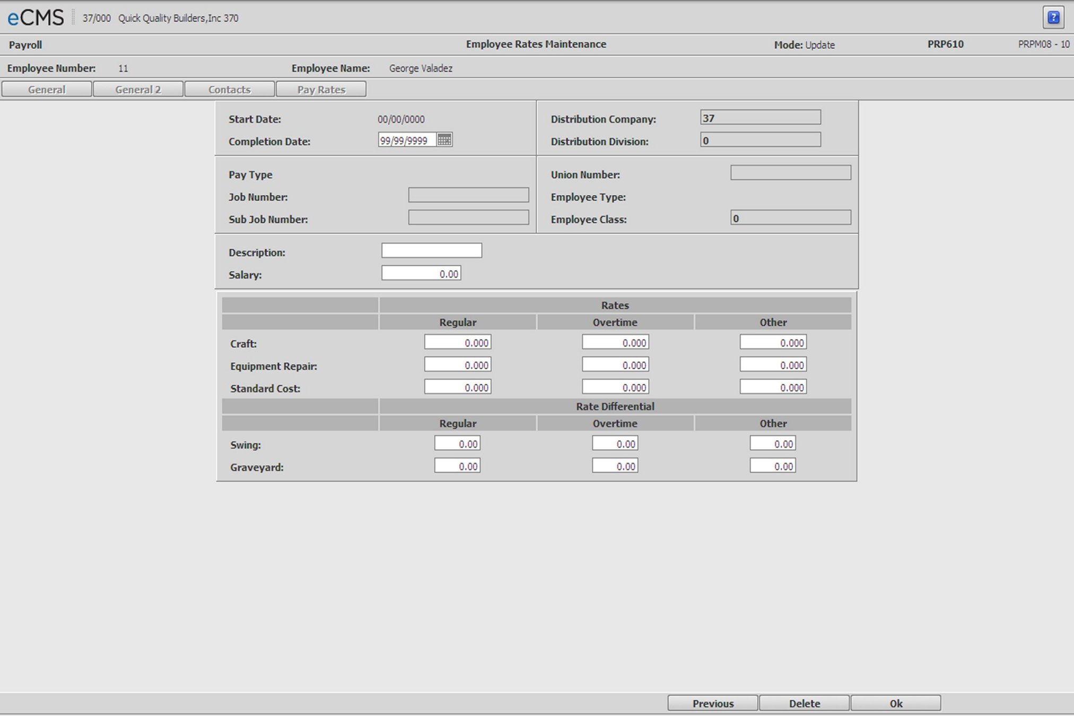Click employee name George Valadez
This screenshot has width=1074, height=716.
421,68
